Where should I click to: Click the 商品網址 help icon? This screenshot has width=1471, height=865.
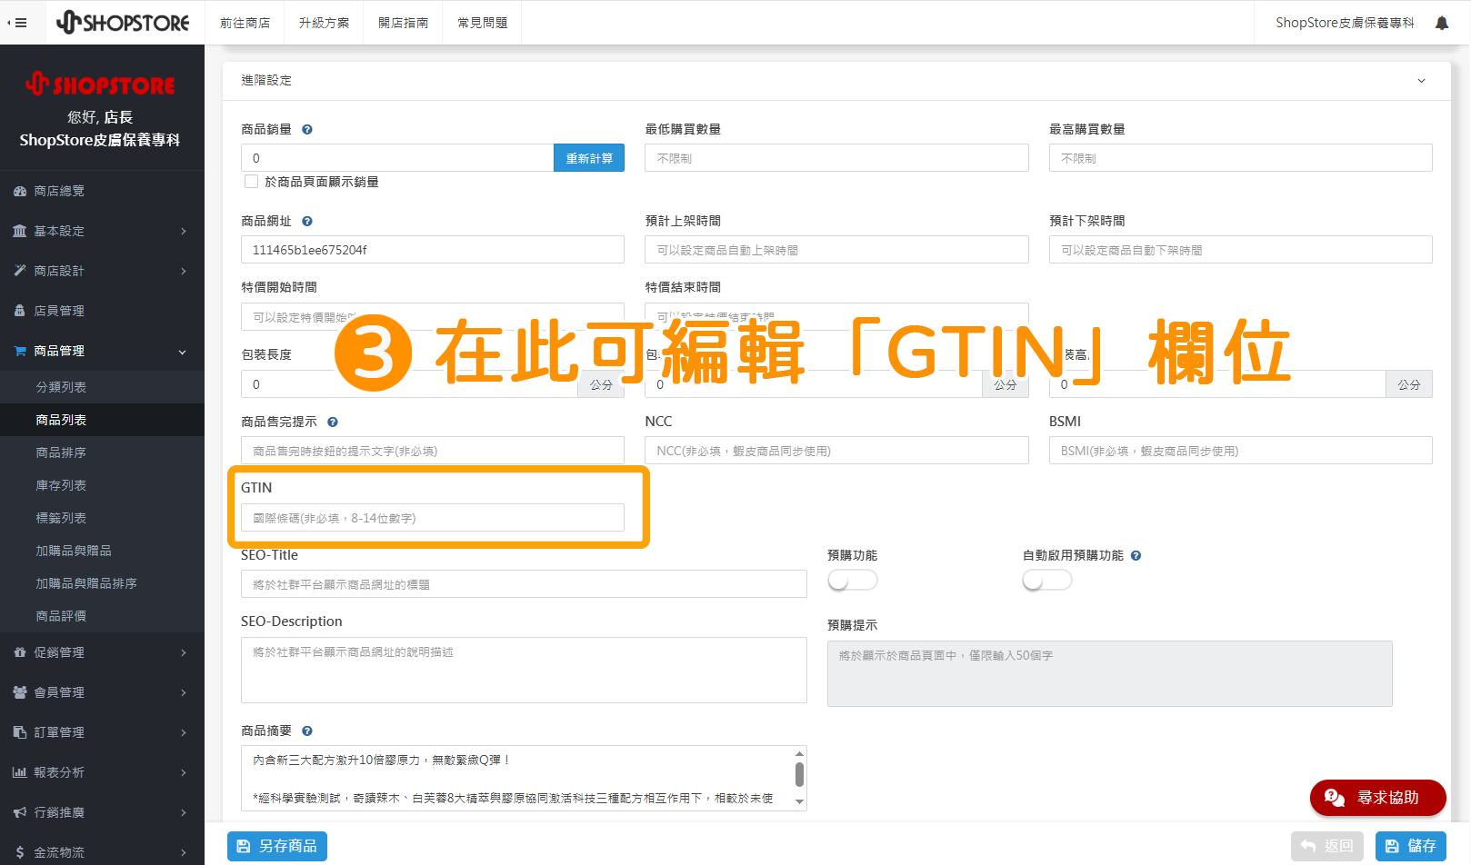click(307, 222)
